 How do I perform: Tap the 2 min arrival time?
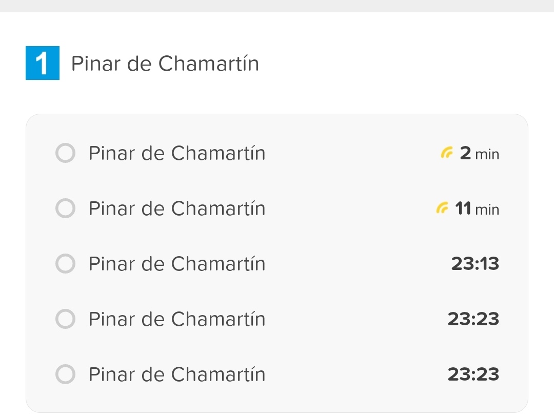479,153
